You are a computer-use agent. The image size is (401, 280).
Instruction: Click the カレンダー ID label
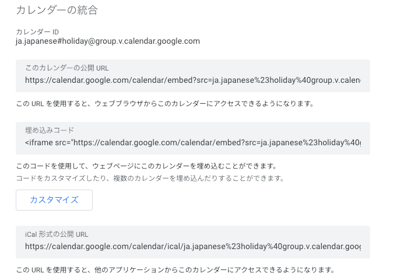37,32
